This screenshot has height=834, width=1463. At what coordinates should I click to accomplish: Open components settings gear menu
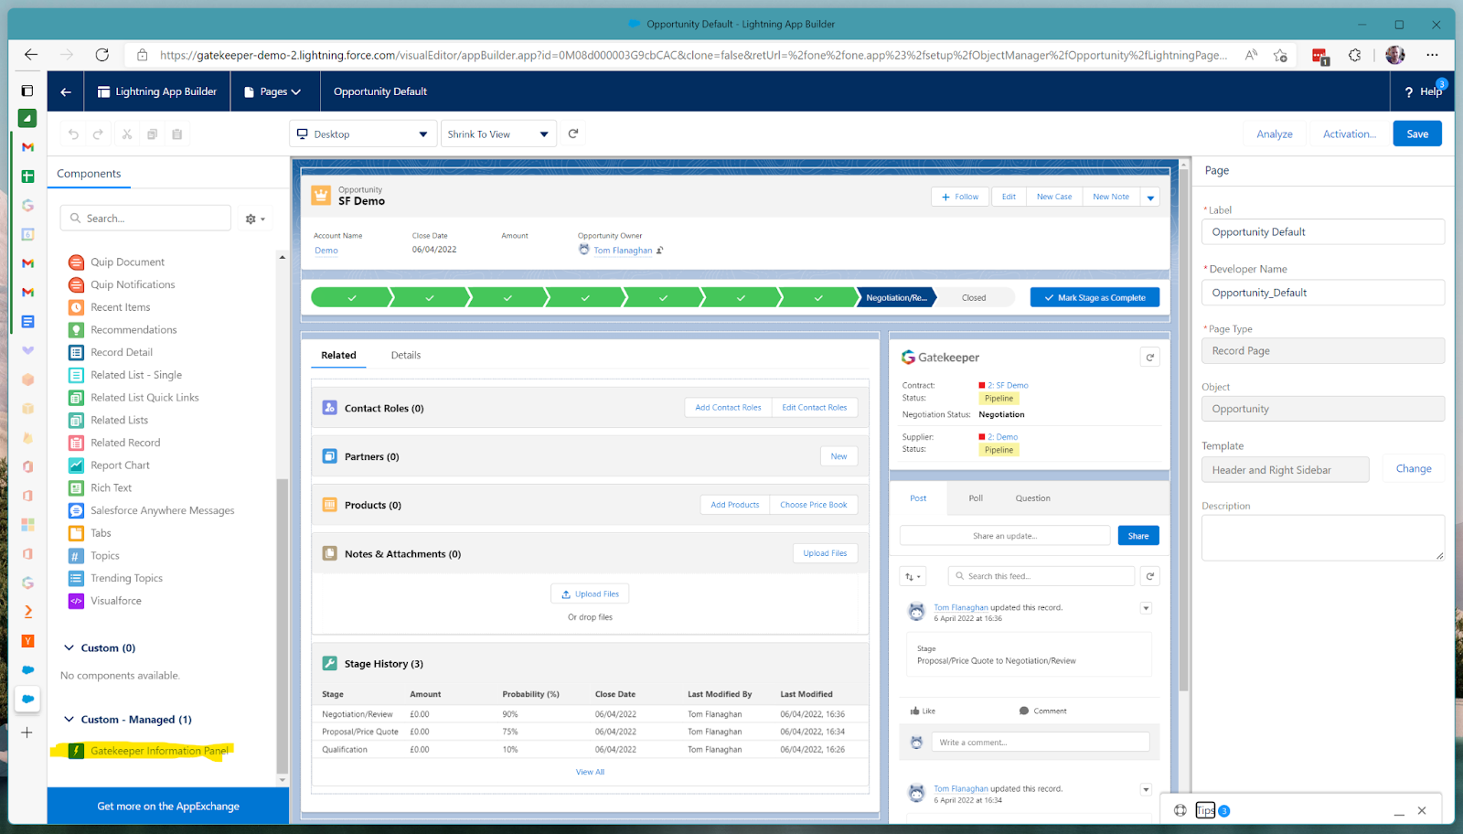[x=255, y=219]
